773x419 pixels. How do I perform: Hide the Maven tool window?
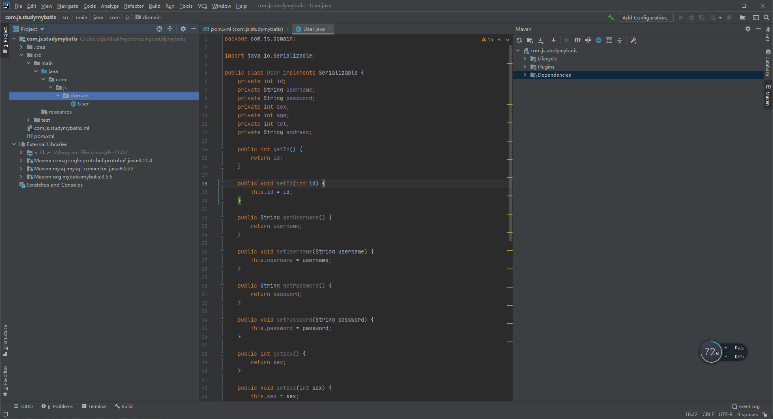(758, 29)
